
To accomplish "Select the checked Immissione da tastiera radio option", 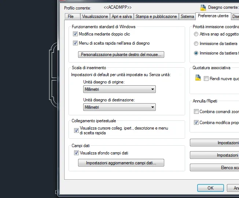I will tap(196, 53).
